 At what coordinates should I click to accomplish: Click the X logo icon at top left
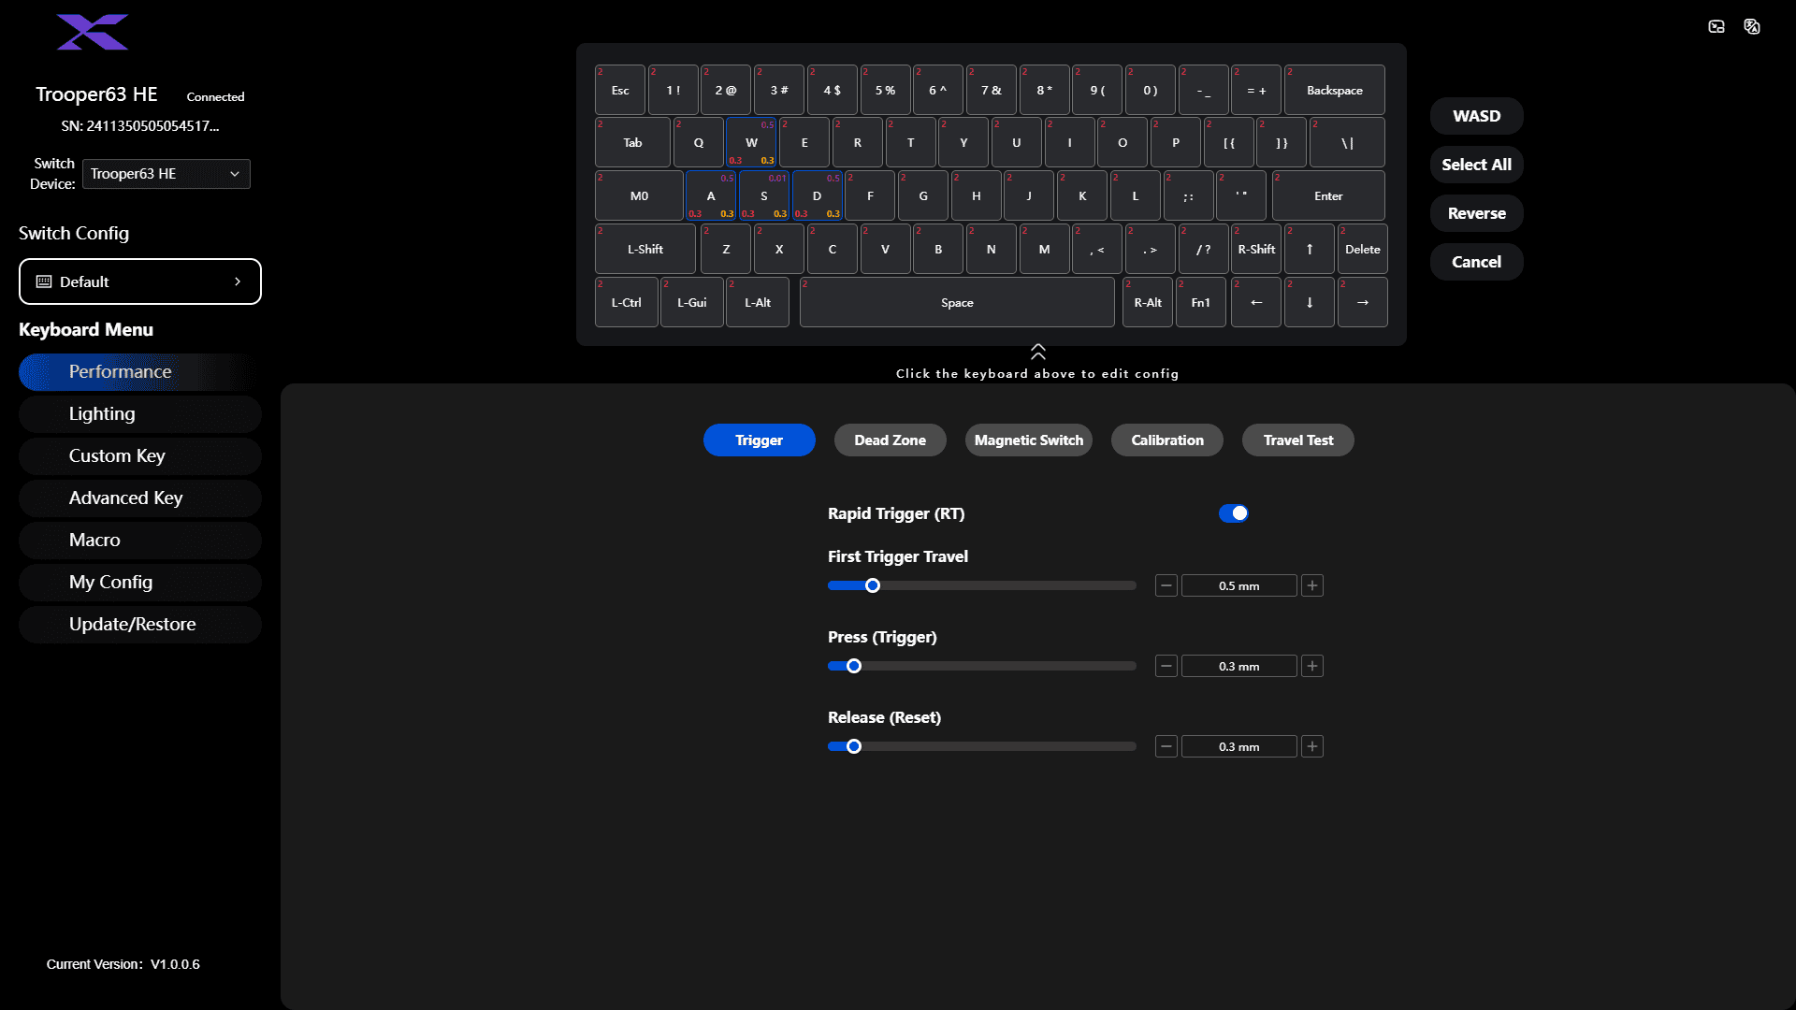click(x=93, y=32)
